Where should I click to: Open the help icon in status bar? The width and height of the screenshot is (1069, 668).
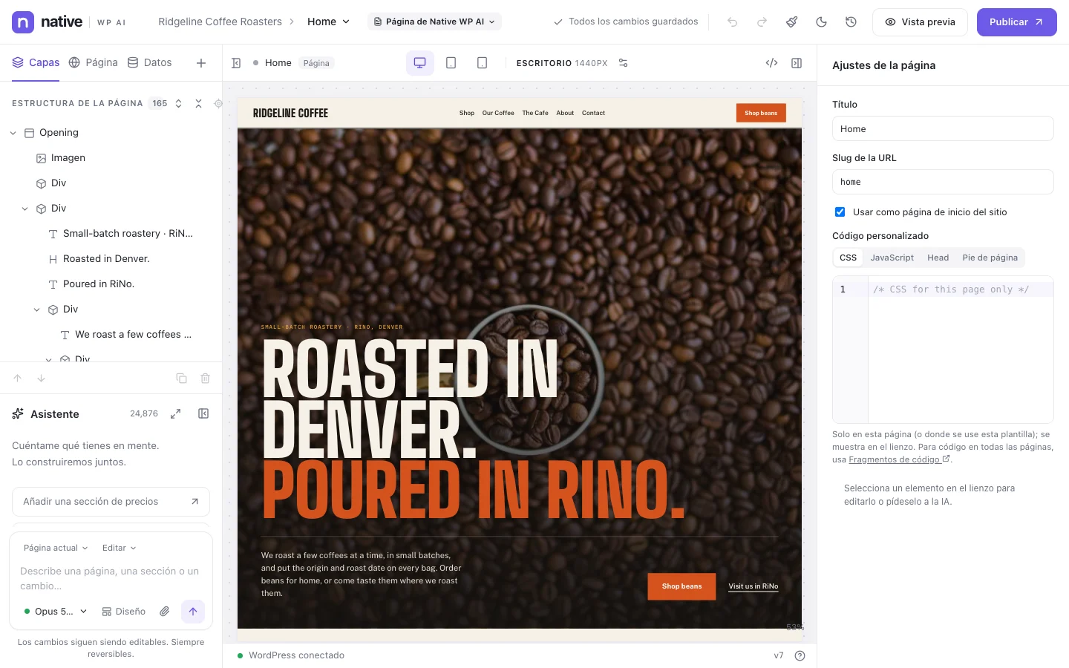(x=800, y=655)
